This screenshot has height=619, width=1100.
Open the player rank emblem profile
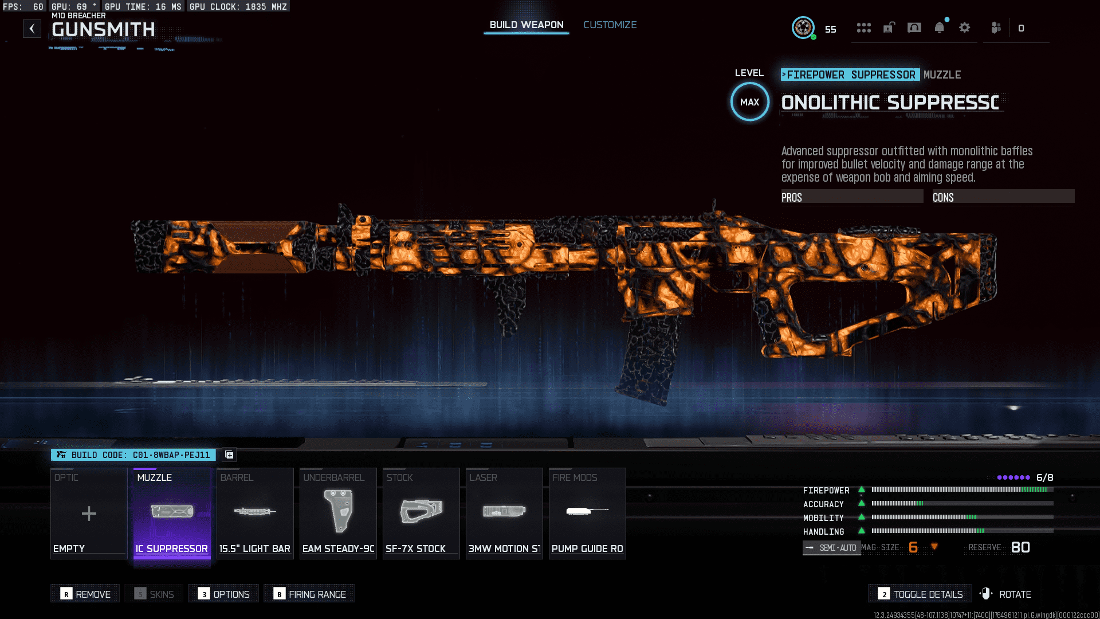[x=803, y=28]
